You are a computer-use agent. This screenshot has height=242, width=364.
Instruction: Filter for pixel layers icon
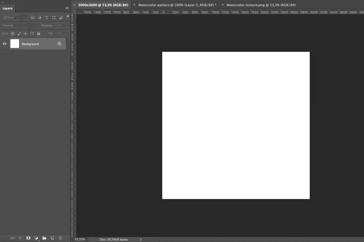click(x=32, y=18)
